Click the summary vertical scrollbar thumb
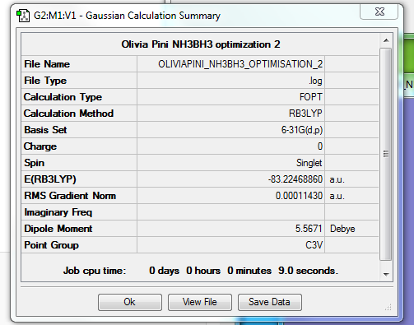Viewport: 414px width, 325px height. 386,154
